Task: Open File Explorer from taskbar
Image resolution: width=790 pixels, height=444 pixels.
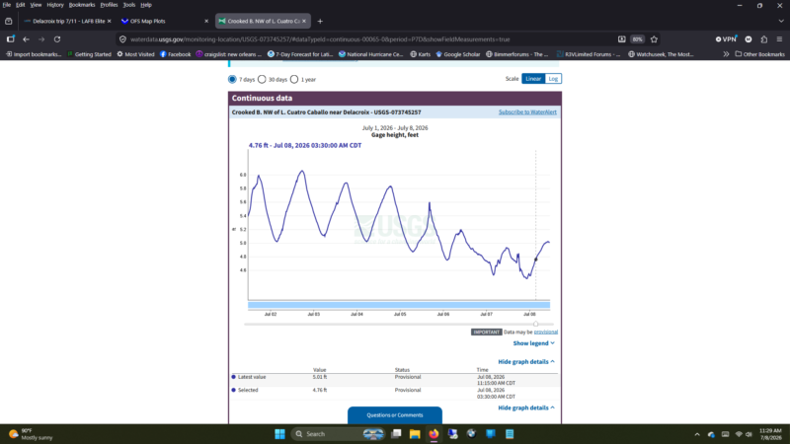Action: coord(415,434)
